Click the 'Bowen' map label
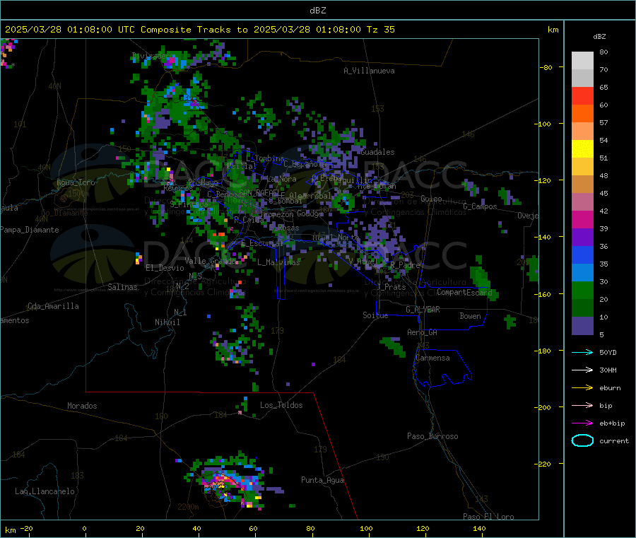Viewport: 636px width, 538px height. (x=470, y=316)
